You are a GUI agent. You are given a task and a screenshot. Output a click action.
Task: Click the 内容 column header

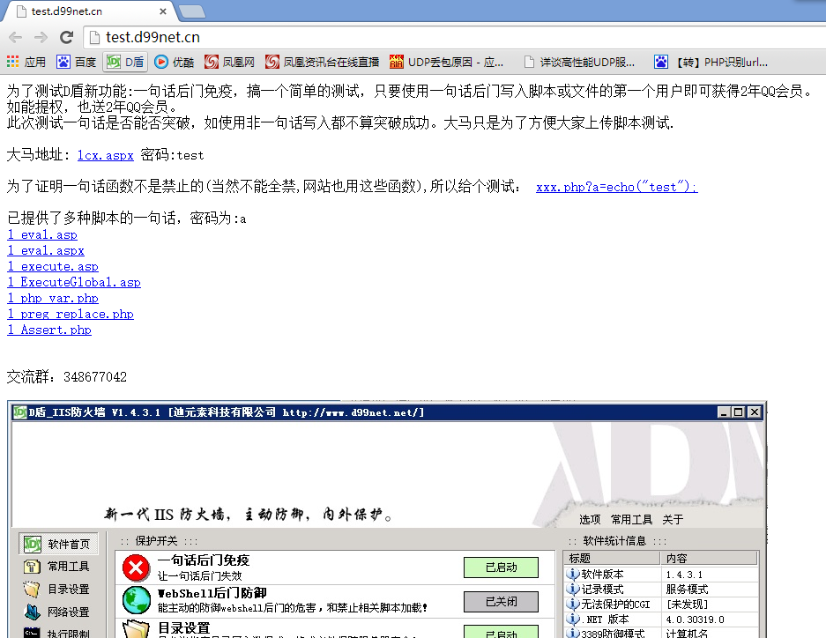709,558
